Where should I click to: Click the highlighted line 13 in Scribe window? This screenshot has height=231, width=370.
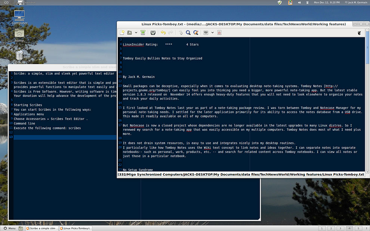click(x=65, y=137)
